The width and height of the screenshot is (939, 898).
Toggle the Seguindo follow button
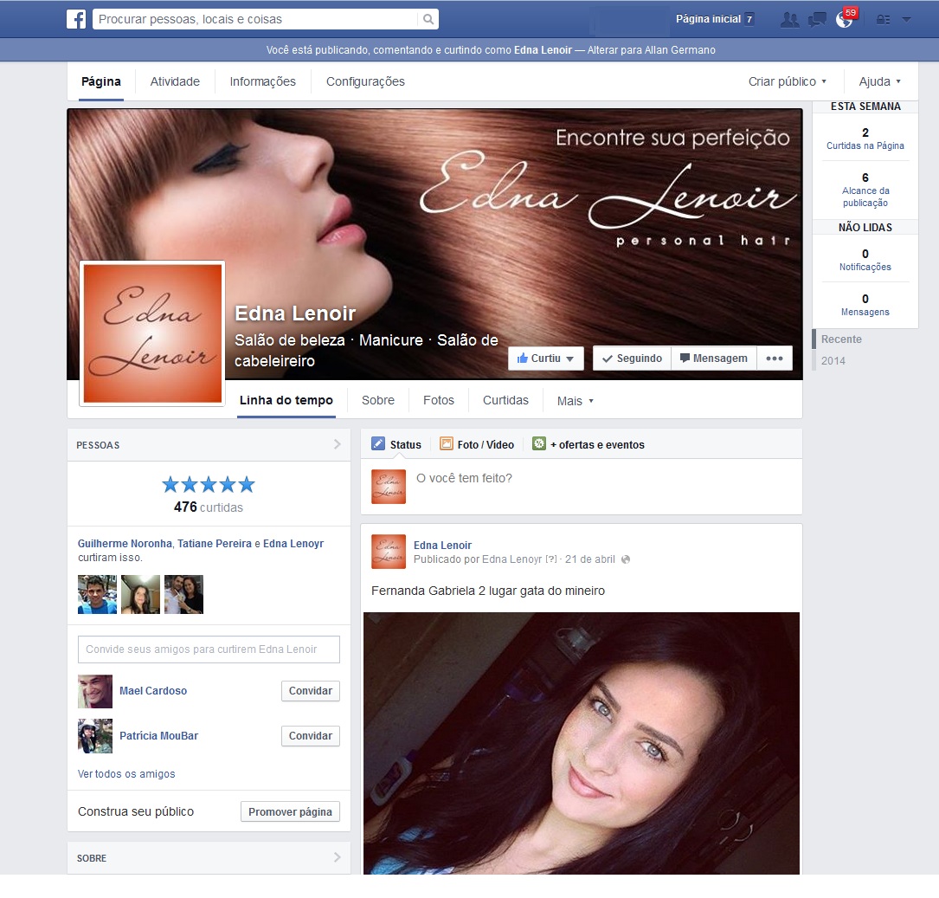point(632,359)
